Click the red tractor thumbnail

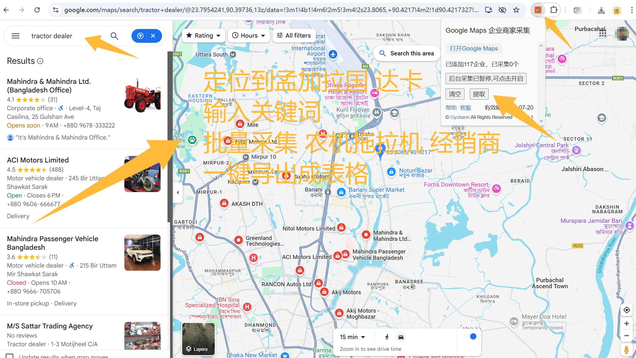click(x=142, y=95)
